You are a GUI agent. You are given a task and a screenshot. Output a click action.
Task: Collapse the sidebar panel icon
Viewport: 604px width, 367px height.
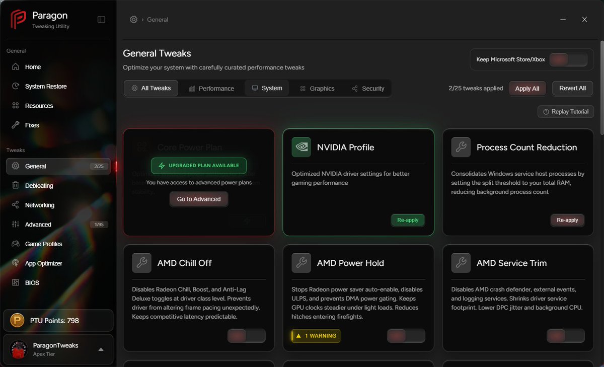[x=101, y=20]
